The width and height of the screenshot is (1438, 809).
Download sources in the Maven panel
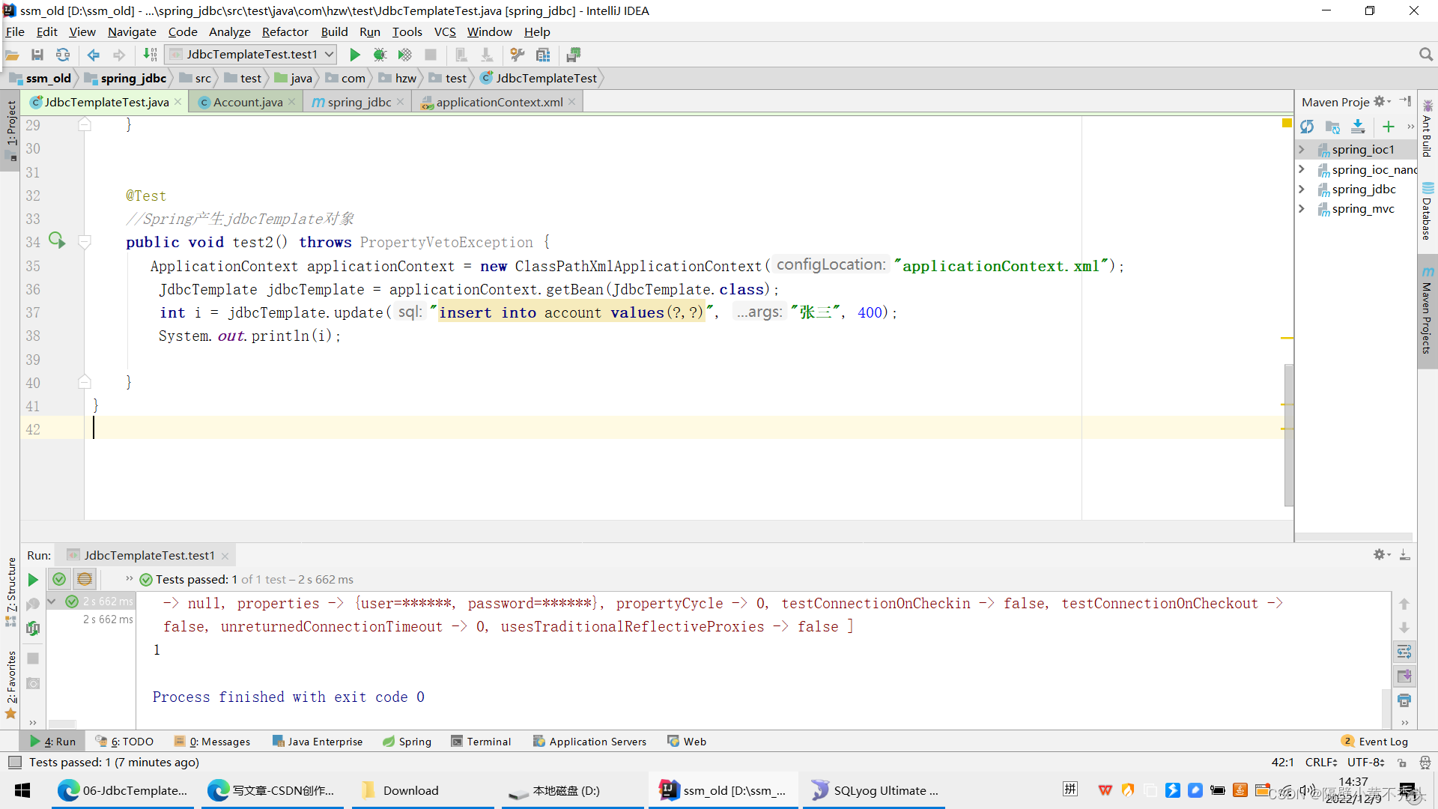tap(1359, 127)
